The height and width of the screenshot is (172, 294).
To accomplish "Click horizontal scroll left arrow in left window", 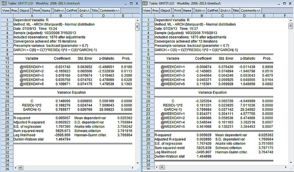I will pyautogui.click(x=16, y=168).
